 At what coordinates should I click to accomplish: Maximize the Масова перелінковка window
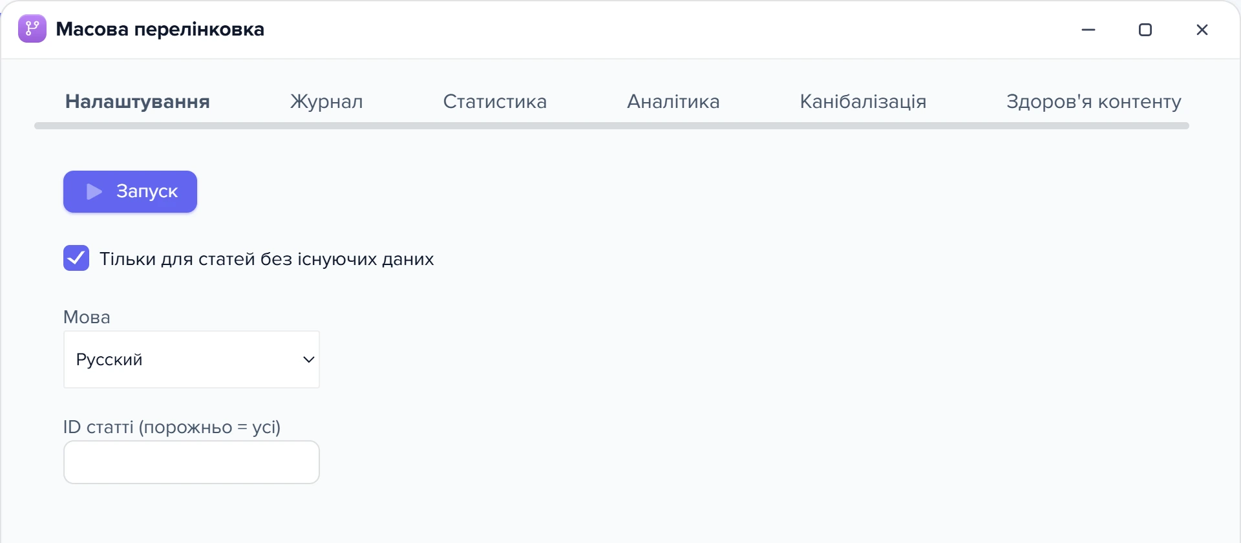1145,30
